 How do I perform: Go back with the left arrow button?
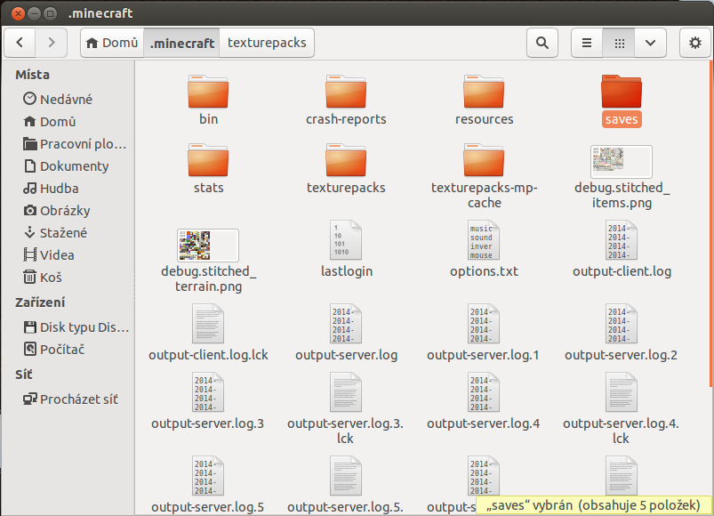[20, 43]
